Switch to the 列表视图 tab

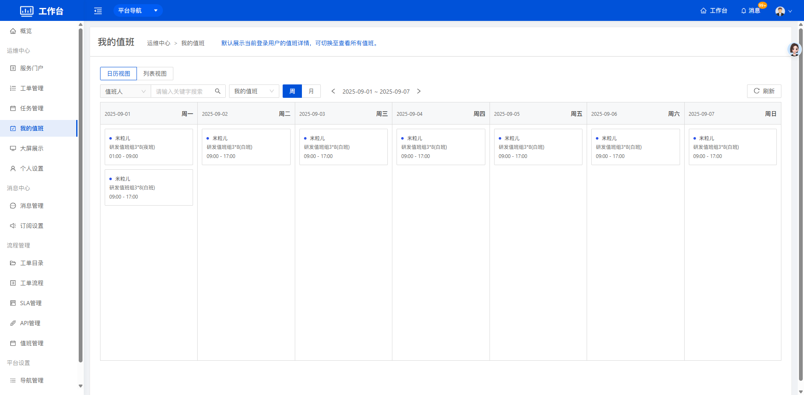[155, 74]
